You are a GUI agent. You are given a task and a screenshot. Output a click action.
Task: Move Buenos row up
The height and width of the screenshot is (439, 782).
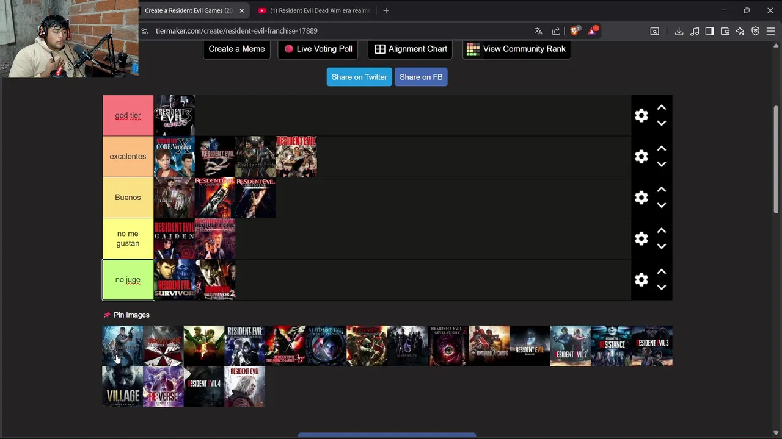(x=662, y=190)
